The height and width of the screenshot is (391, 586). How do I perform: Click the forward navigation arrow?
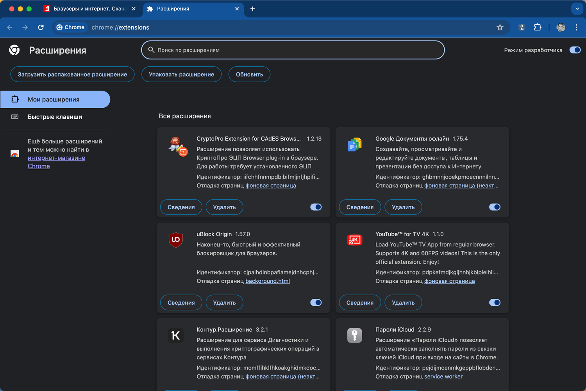coord(25,27)
